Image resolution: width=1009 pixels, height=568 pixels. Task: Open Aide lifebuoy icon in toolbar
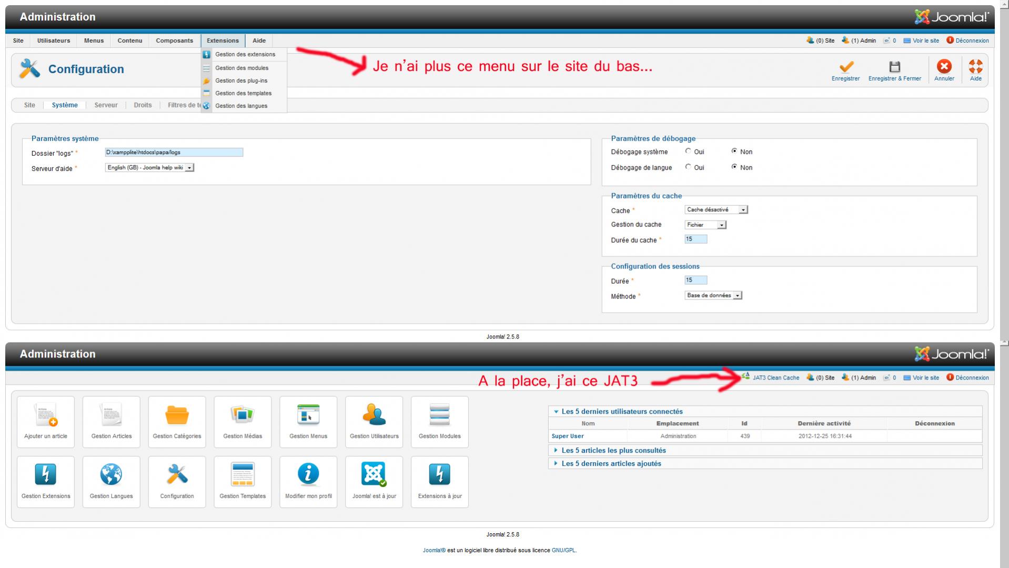point(975,66)
